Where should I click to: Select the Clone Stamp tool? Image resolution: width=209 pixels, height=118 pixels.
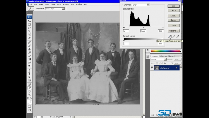(29, 49)
